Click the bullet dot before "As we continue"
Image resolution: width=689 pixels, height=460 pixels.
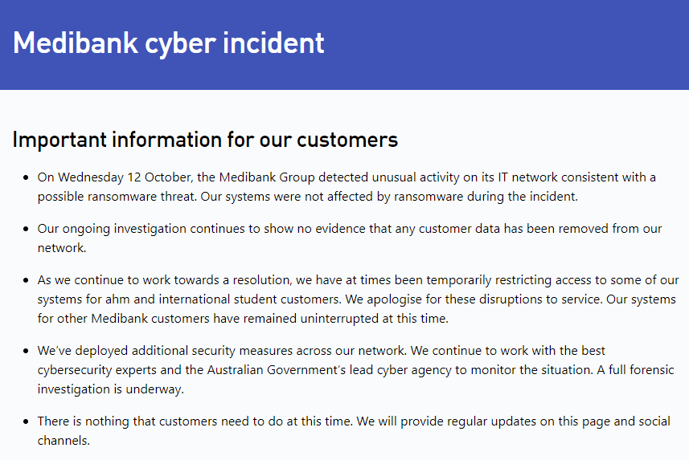[x=26, y=281]
